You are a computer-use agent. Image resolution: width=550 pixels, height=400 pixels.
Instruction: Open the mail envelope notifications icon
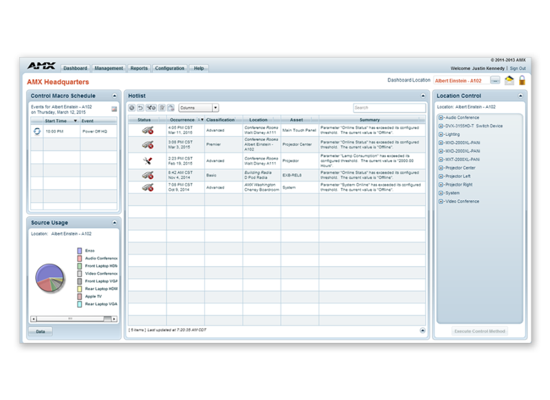(509, 80)
